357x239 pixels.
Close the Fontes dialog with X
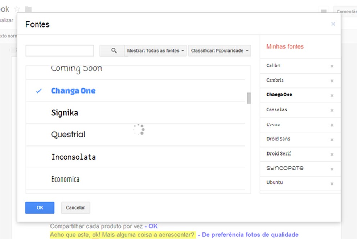point(333,24)
